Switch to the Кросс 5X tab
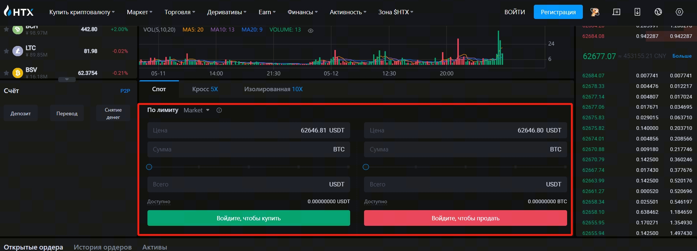This screenshot has width=697, height=251. point(205,89)
